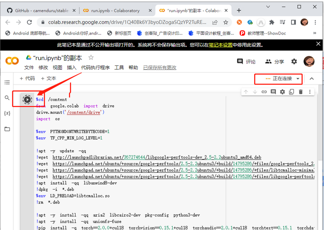Viewport: 324px width, 230px height.
Task: Move cell up with the arrow icon
Action: point(246,92)
